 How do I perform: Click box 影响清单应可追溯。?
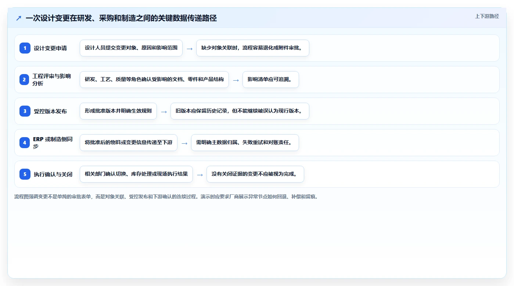point(271,80)
